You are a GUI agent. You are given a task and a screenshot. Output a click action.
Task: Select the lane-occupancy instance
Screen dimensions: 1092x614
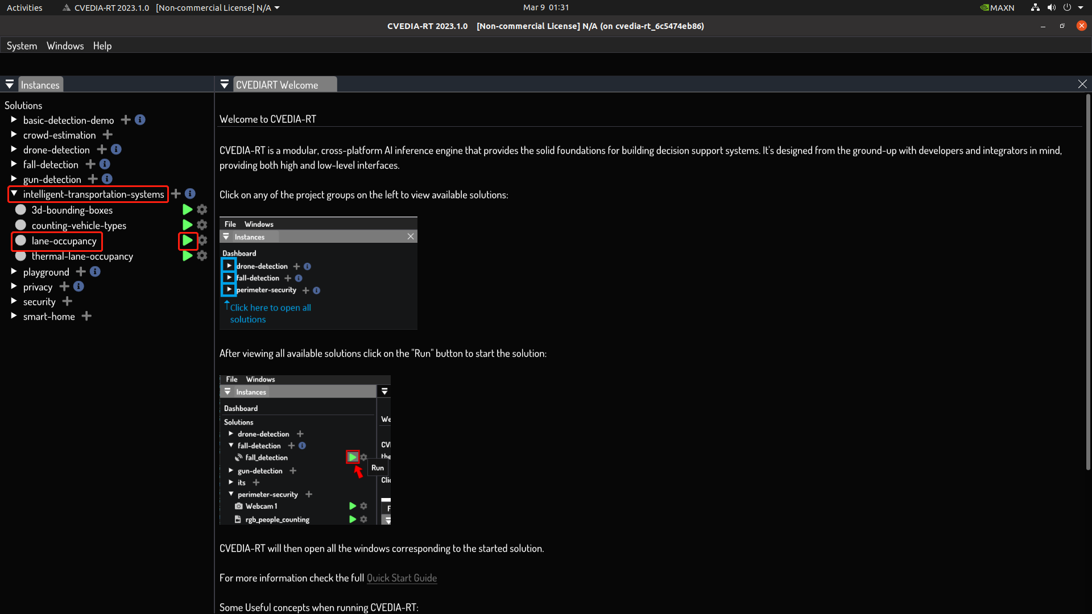(x=64, y=241)
